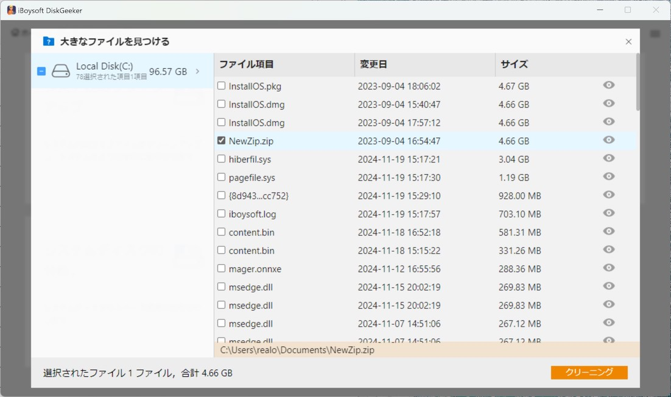Select the pagefile.sys checkbox

(x=221, y=177)
